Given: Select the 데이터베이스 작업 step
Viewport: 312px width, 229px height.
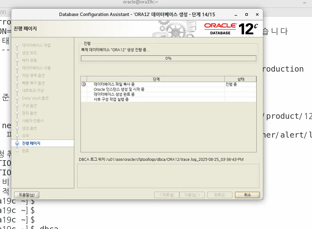Looking at the screenshot, I should [36, 45].
